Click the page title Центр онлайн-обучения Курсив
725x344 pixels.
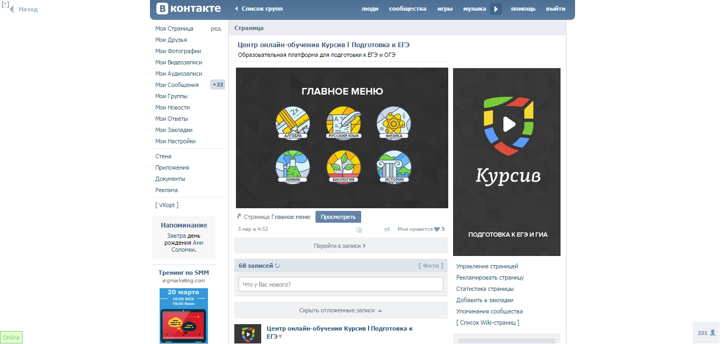(x=324, y=45)
